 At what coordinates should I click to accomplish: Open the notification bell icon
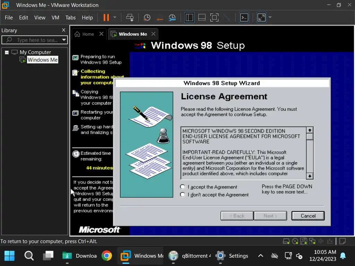[x=343, y=256]
